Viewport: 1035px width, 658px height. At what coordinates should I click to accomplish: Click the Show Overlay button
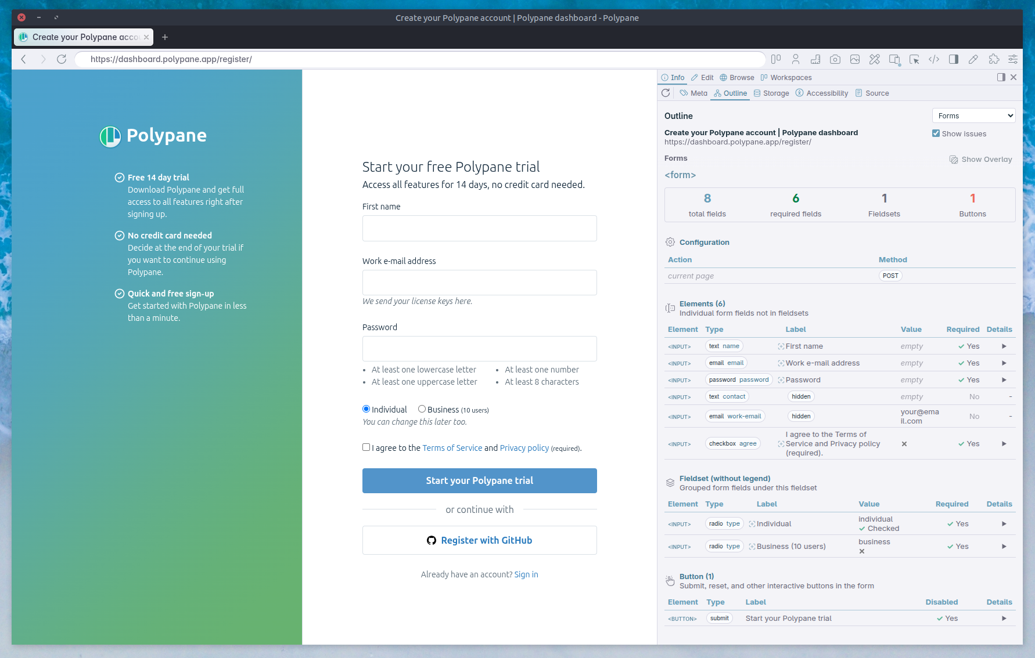[981, 160]
